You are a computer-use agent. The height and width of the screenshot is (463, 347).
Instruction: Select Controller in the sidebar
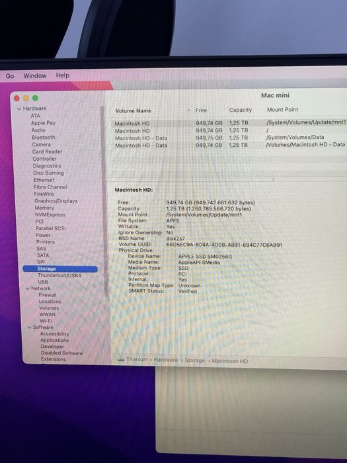pyautogui.click(x=44, y=159)
